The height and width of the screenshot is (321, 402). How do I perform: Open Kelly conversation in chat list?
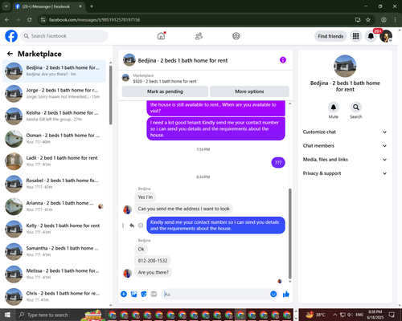[55, 229]
